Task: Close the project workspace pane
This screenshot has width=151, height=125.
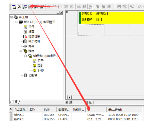Action: 61,12
